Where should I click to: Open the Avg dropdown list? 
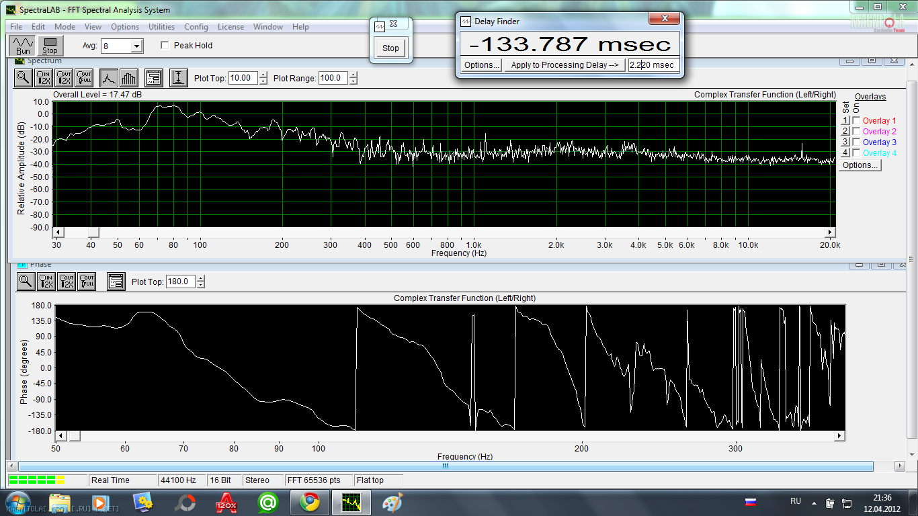137,46
